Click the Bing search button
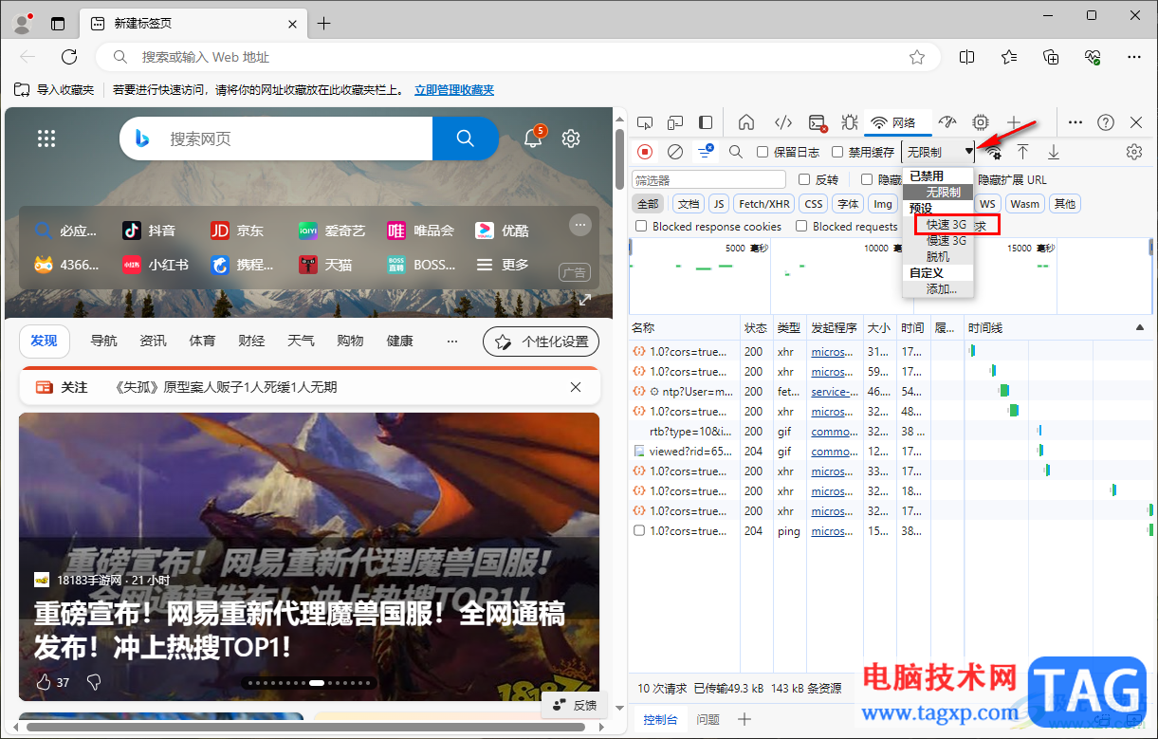The height and width of the screenshot is (739, 1158). point(465,139)
